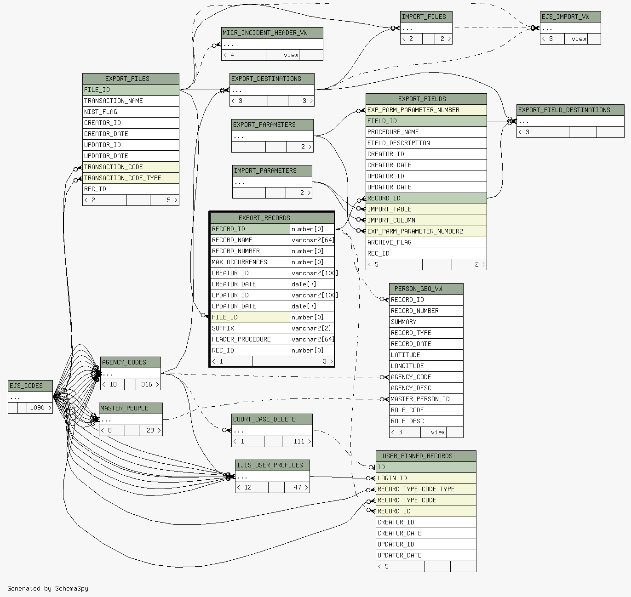The width and height of the screenshot is (631, 597).
Task: Select ARCHIVE_FLAG column in EXPORT_FIELDS
Action: 426,242
